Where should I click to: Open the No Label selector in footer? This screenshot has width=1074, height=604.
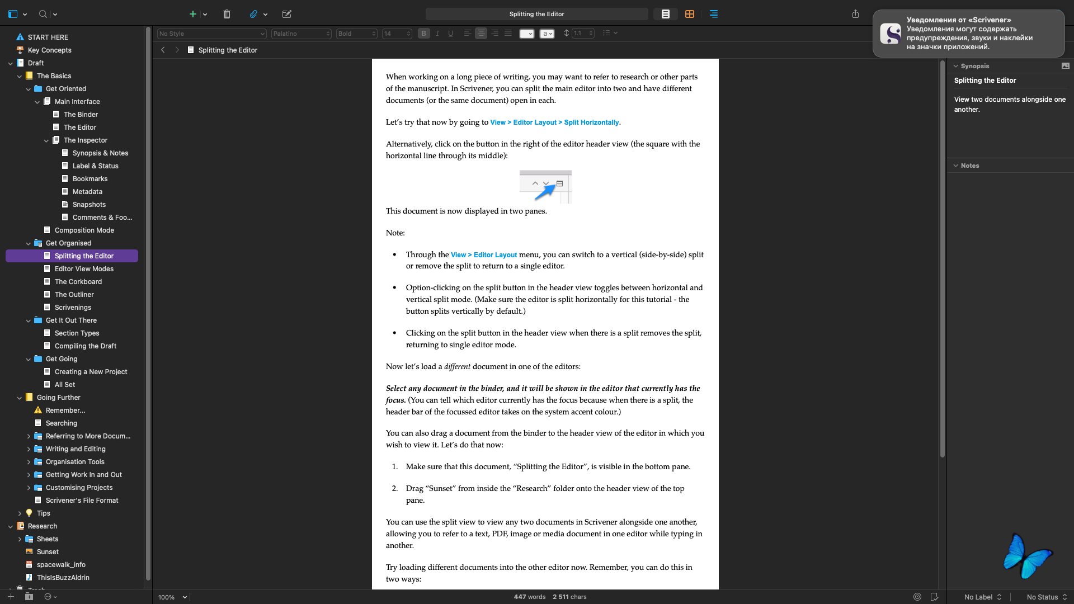[x=983, y=597]
